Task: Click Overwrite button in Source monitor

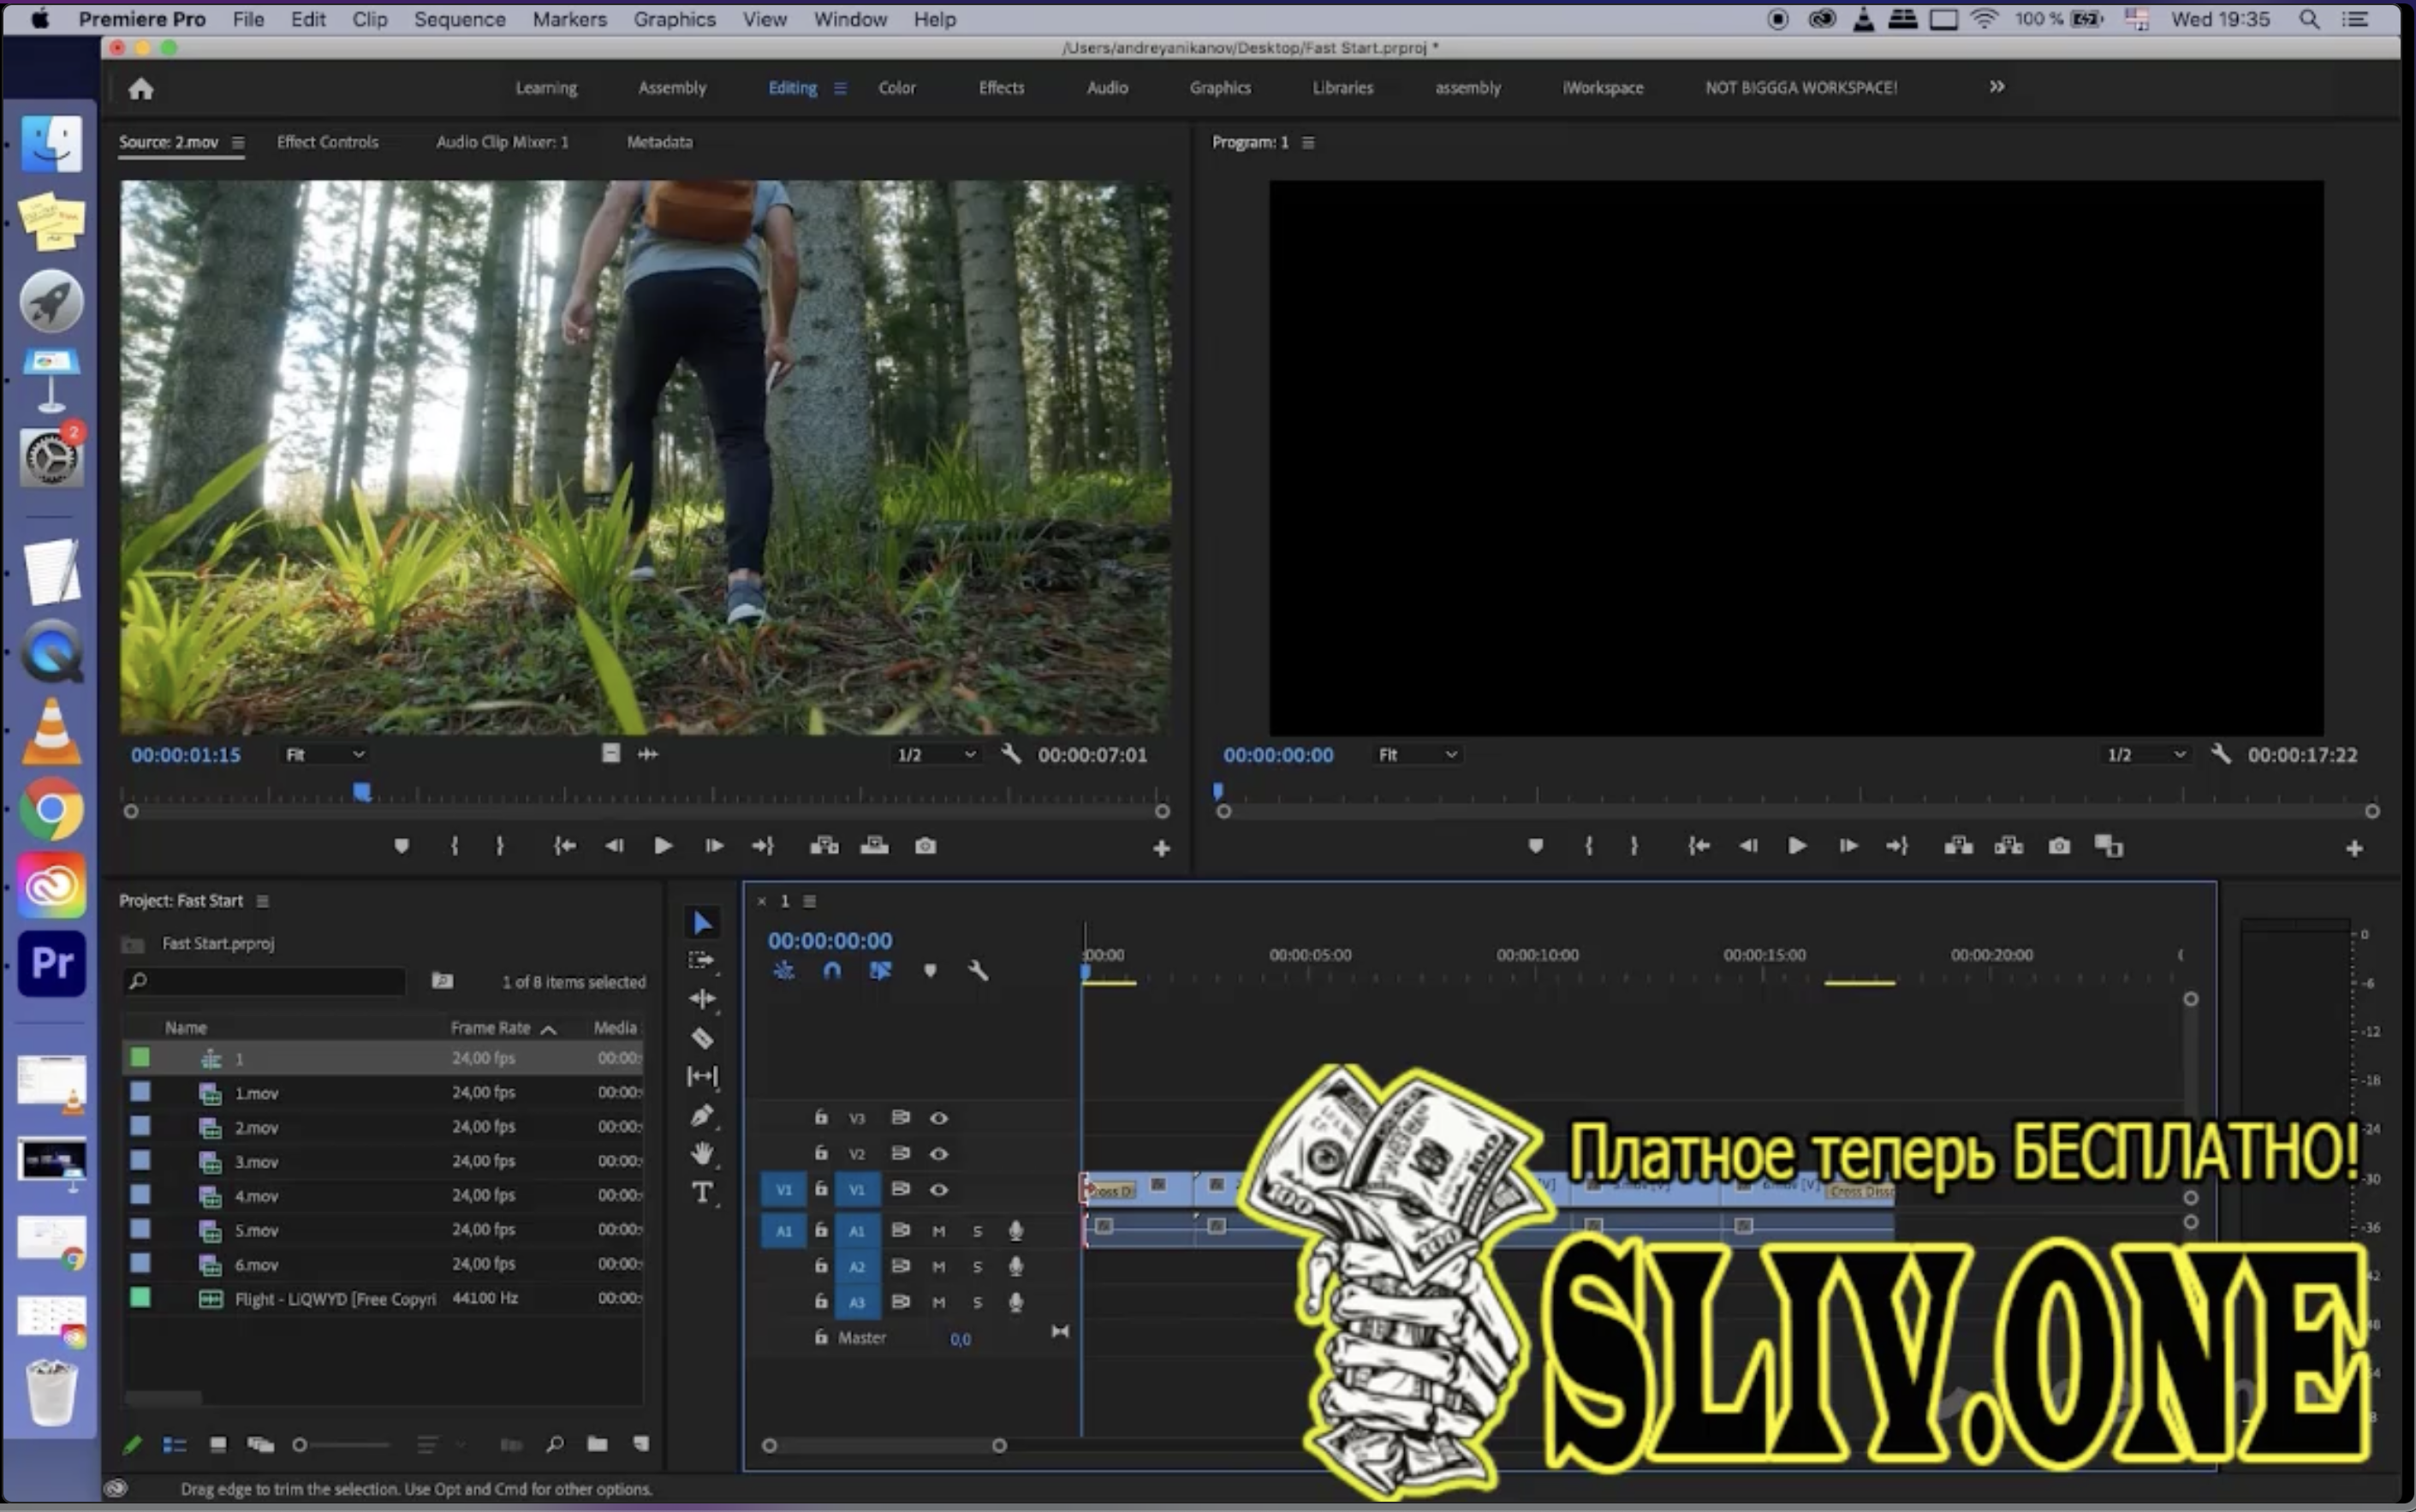Action: tap(874, 846)
